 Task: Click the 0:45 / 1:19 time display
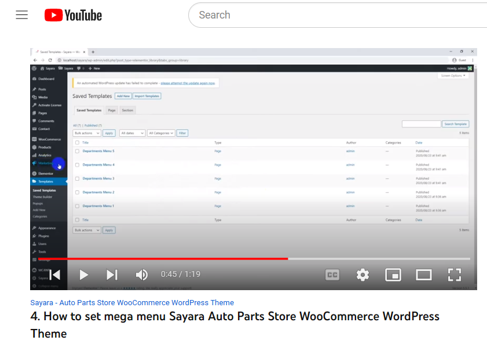(181, 274)
